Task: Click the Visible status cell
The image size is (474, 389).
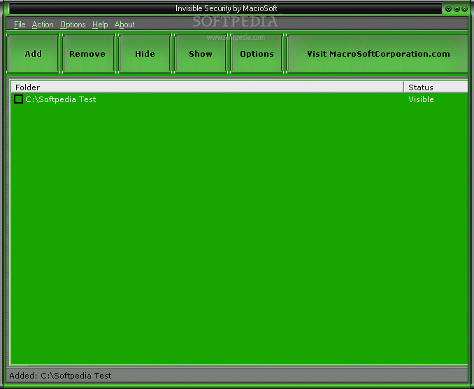Action: 421,99
